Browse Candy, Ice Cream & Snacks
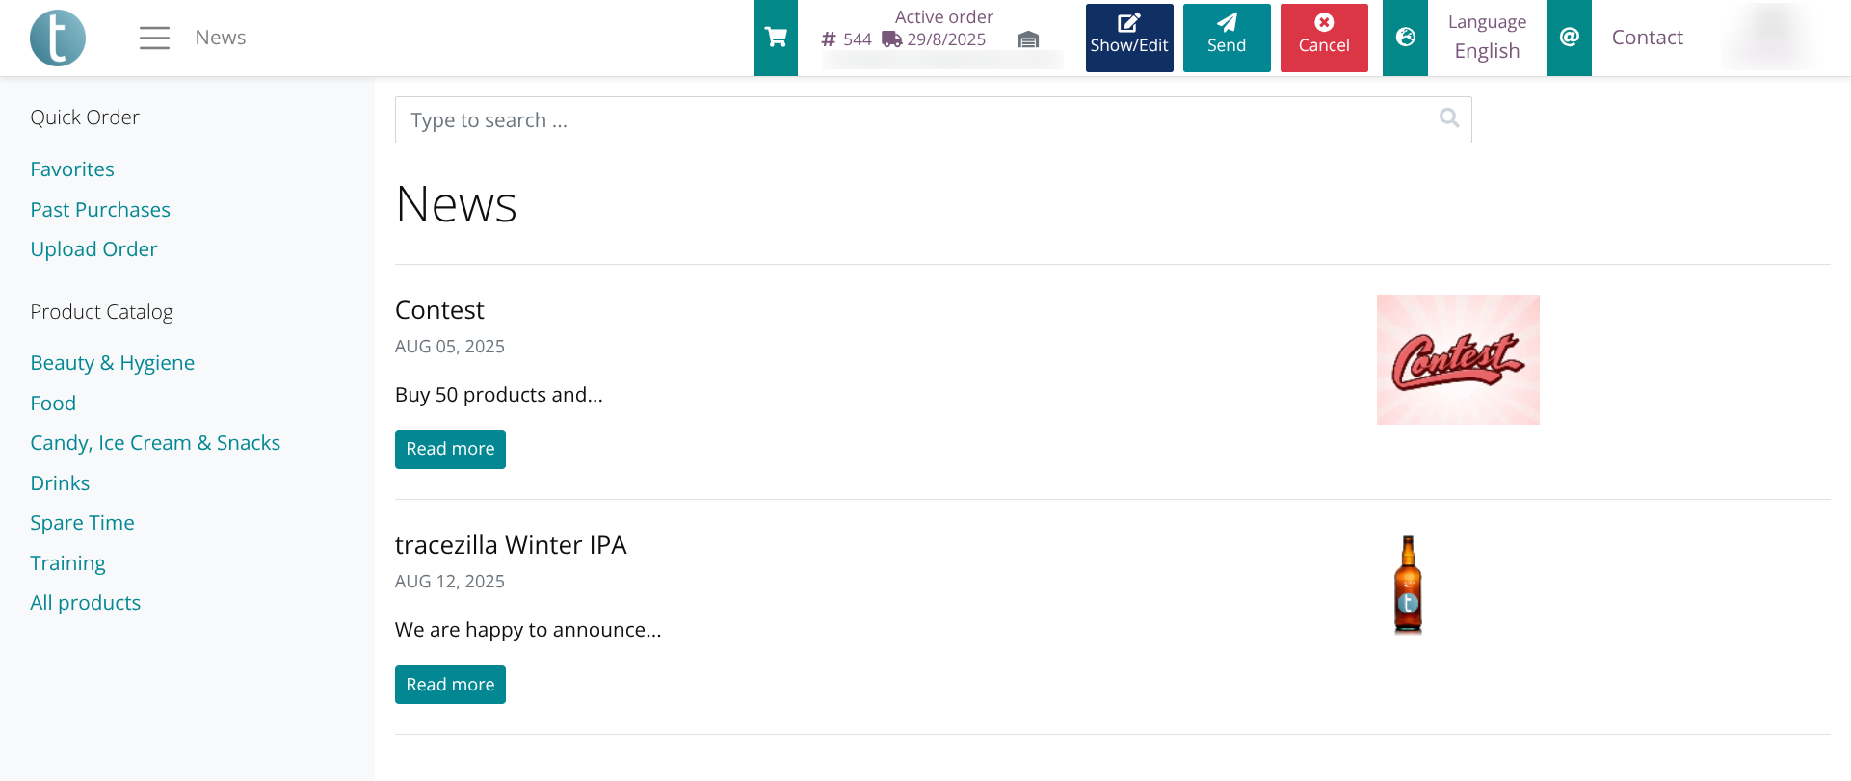 155,443
